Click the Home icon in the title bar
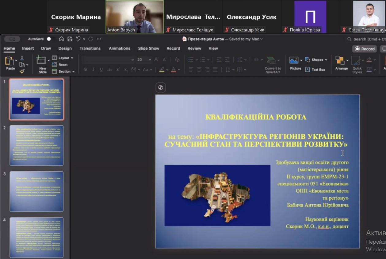The height and width of the screenshot is (259, 386). tap(62, 39)
